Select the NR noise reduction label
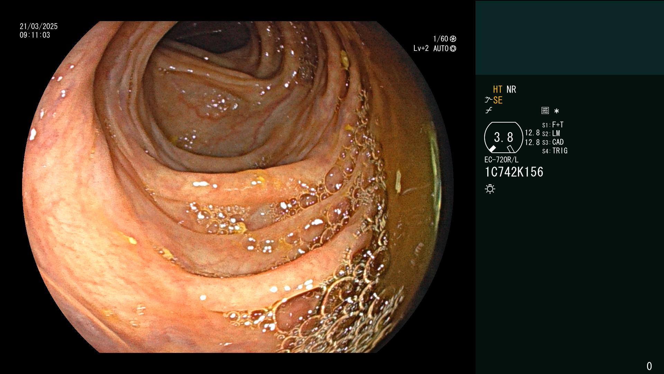The image size is (664, 374). tap(511, 90)
